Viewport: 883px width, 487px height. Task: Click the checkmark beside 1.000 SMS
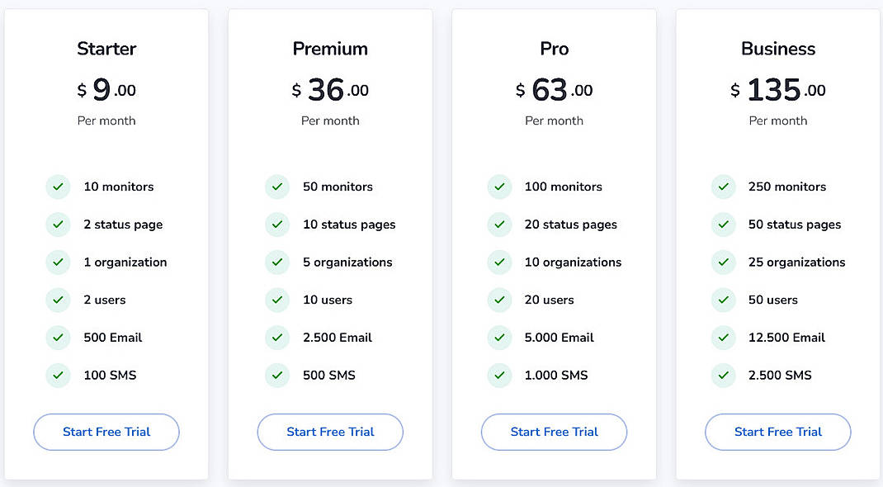point(499,375)
